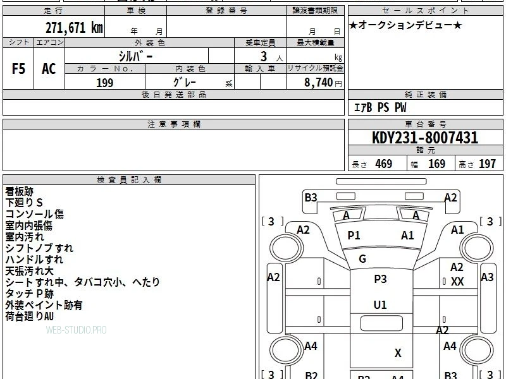The width and height of the screenshot is (506, 379).
Task: Click the カラーNo. header
Action: coord(105,68)
